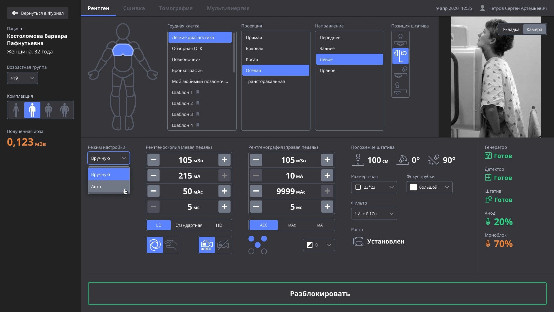Expand the Фильтр 1 Al + 0.1Cu dropdown
Screen dimensions: 554x312
coord(374,214)
